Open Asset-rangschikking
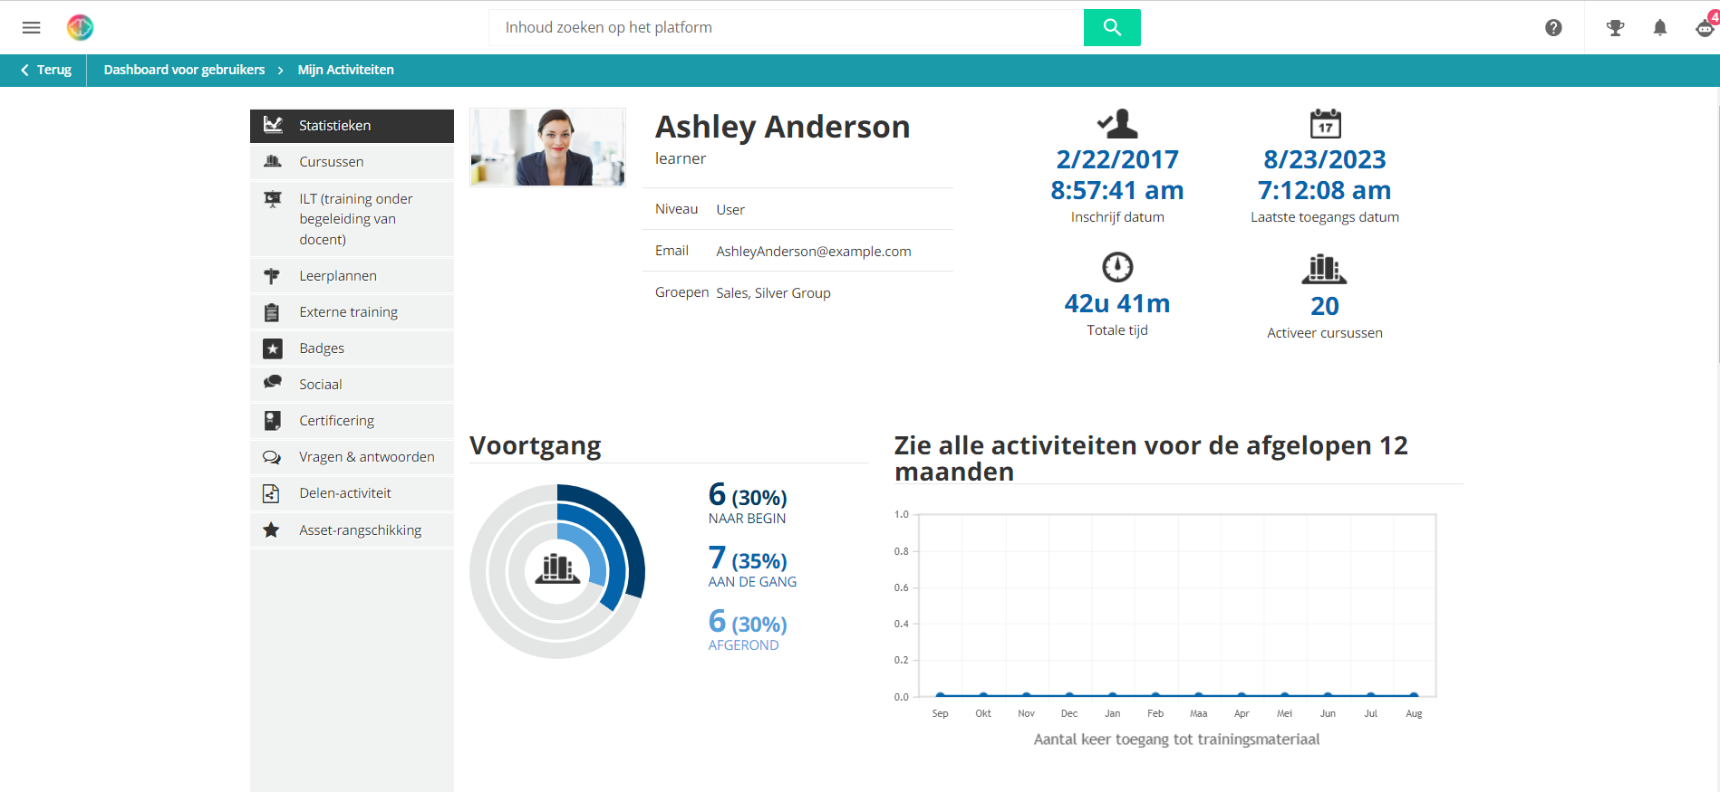 tap(352, 530)
